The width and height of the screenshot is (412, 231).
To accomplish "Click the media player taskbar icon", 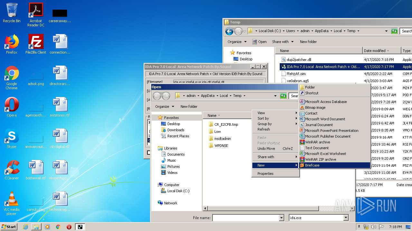I will coord(47,227).
